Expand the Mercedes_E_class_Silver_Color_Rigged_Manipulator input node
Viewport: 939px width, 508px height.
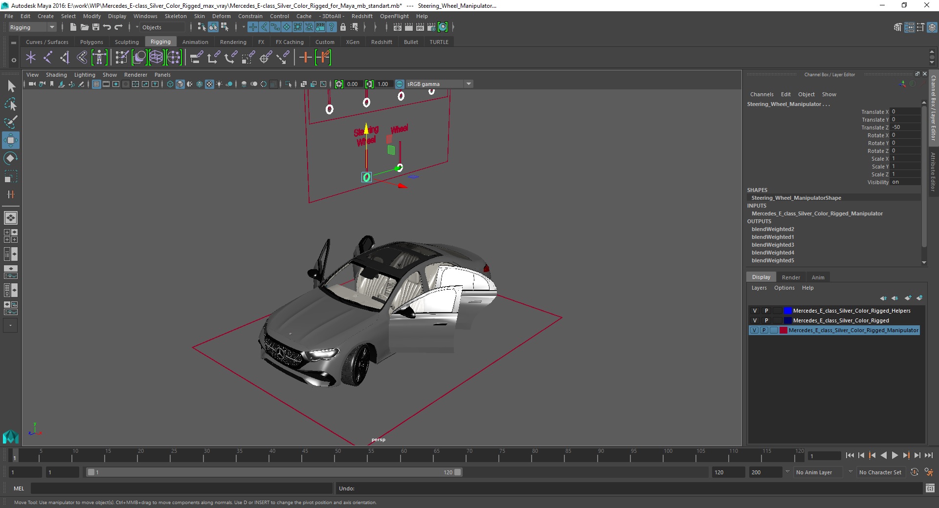817,213
